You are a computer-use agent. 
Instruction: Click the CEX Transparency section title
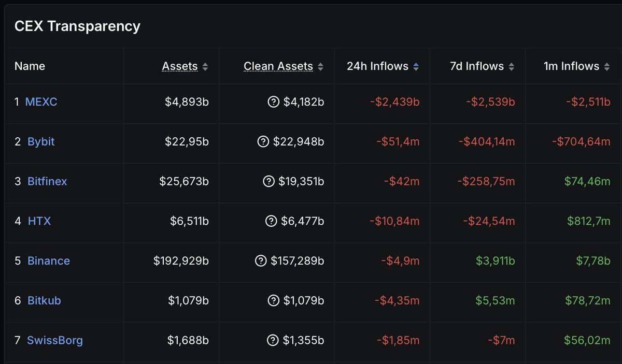(x=77, y=26)
